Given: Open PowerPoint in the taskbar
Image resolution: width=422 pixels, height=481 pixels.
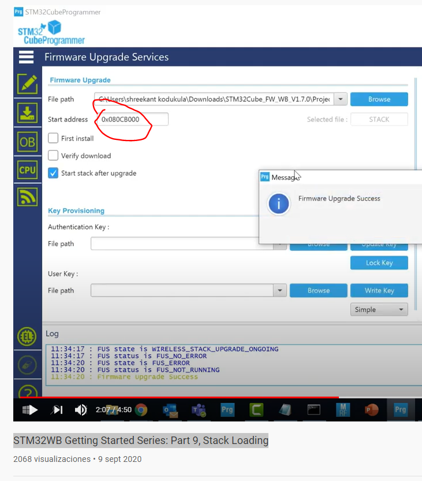Looking at the screenshot, I should (x=371, y=409).
